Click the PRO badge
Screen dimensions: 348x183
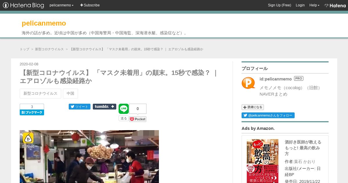(299, 78)
